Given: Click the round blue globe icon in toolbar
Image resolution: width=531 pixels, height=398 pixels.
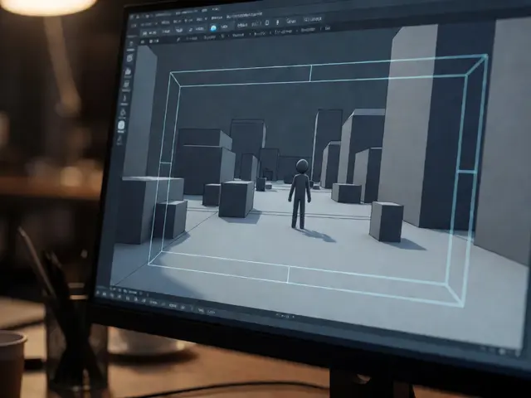Looking at the screenshot, I should tap(213, 28).
